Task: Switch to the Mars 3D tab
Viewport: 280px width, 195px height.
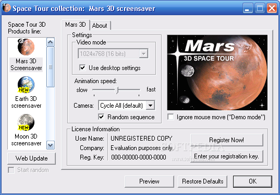Action: click(x=76, y=25)
